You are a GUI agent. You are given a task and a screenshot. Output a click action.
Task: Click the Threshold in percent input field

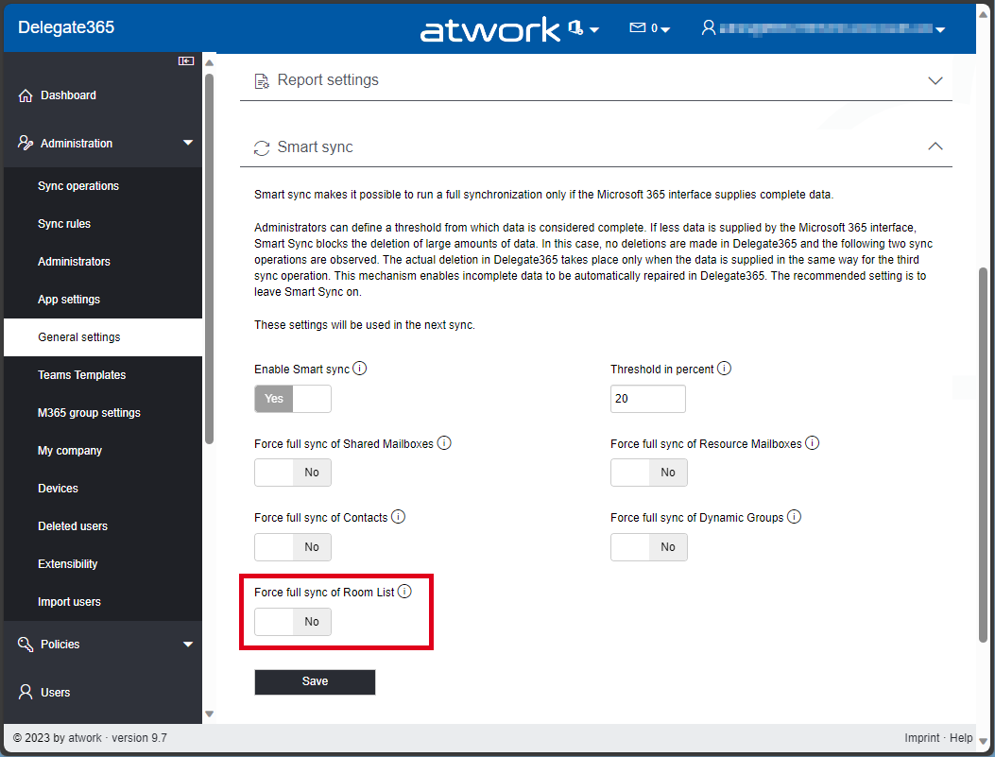(x=648, y=399)
